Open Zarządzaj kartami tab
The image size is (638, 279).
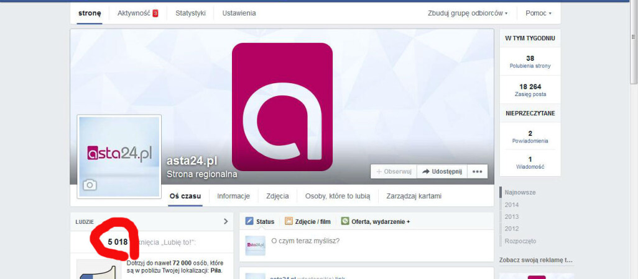point(414,197)
